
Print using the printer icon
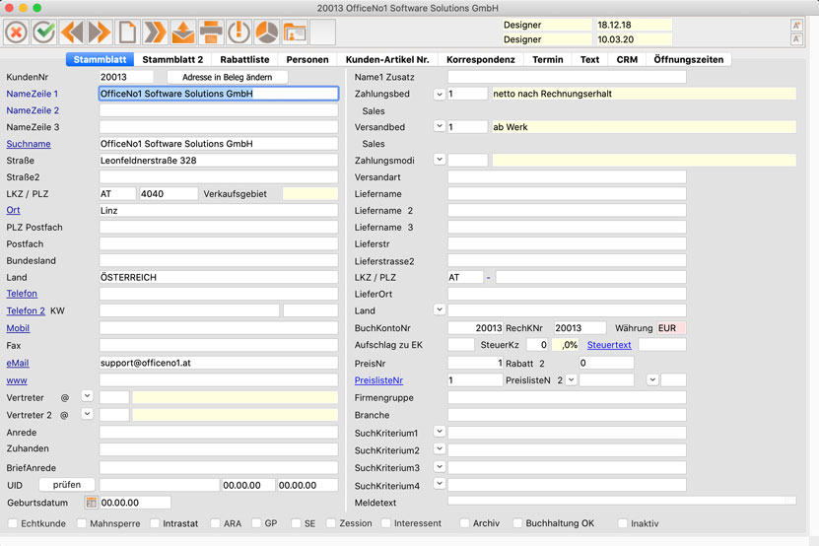(x=211, y=33)
